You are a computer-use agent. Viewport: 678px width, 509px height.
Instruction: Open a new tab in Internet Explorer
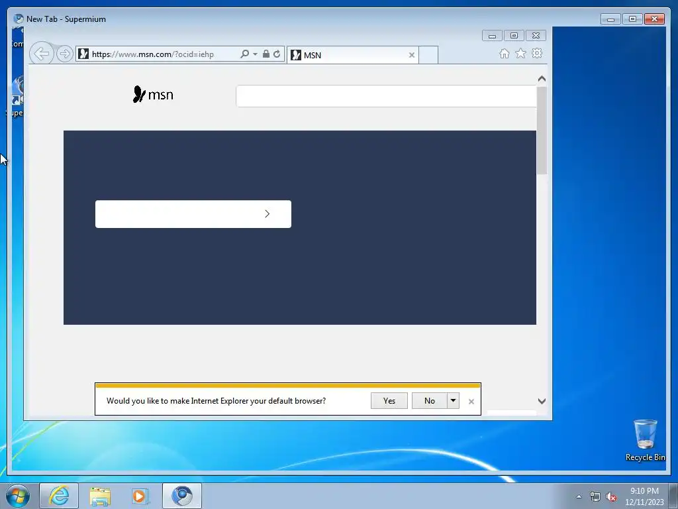click(428, 55)
